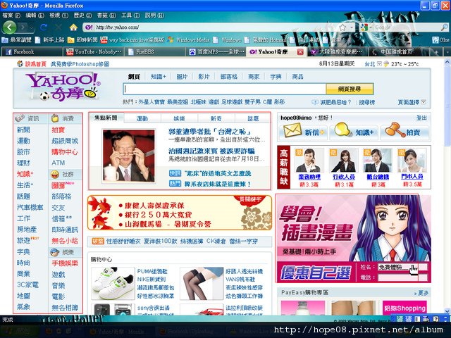This screenshot has width=451, height=338.
Task: Open the 超級商城 link in sidebar
Action: click(x=65, y=141)
